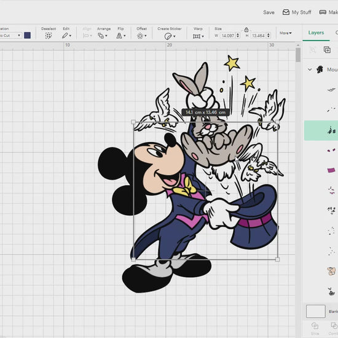Screen dimensions: 338x338
Task: Expand the Edit dropdown arrow
Action: tap(70, 36)
